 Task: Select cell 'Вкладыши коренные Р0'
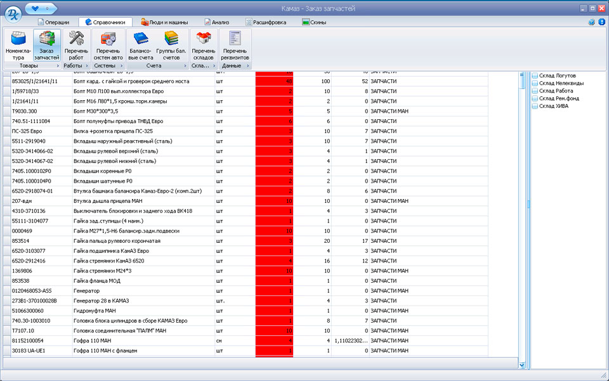coord(143,171)
